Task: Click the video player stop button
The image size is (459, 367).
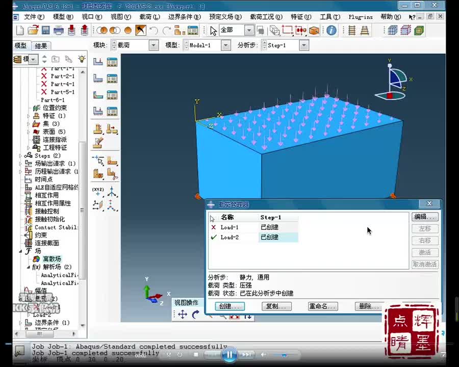Action: pyautogui.click(x=196, y=355)
